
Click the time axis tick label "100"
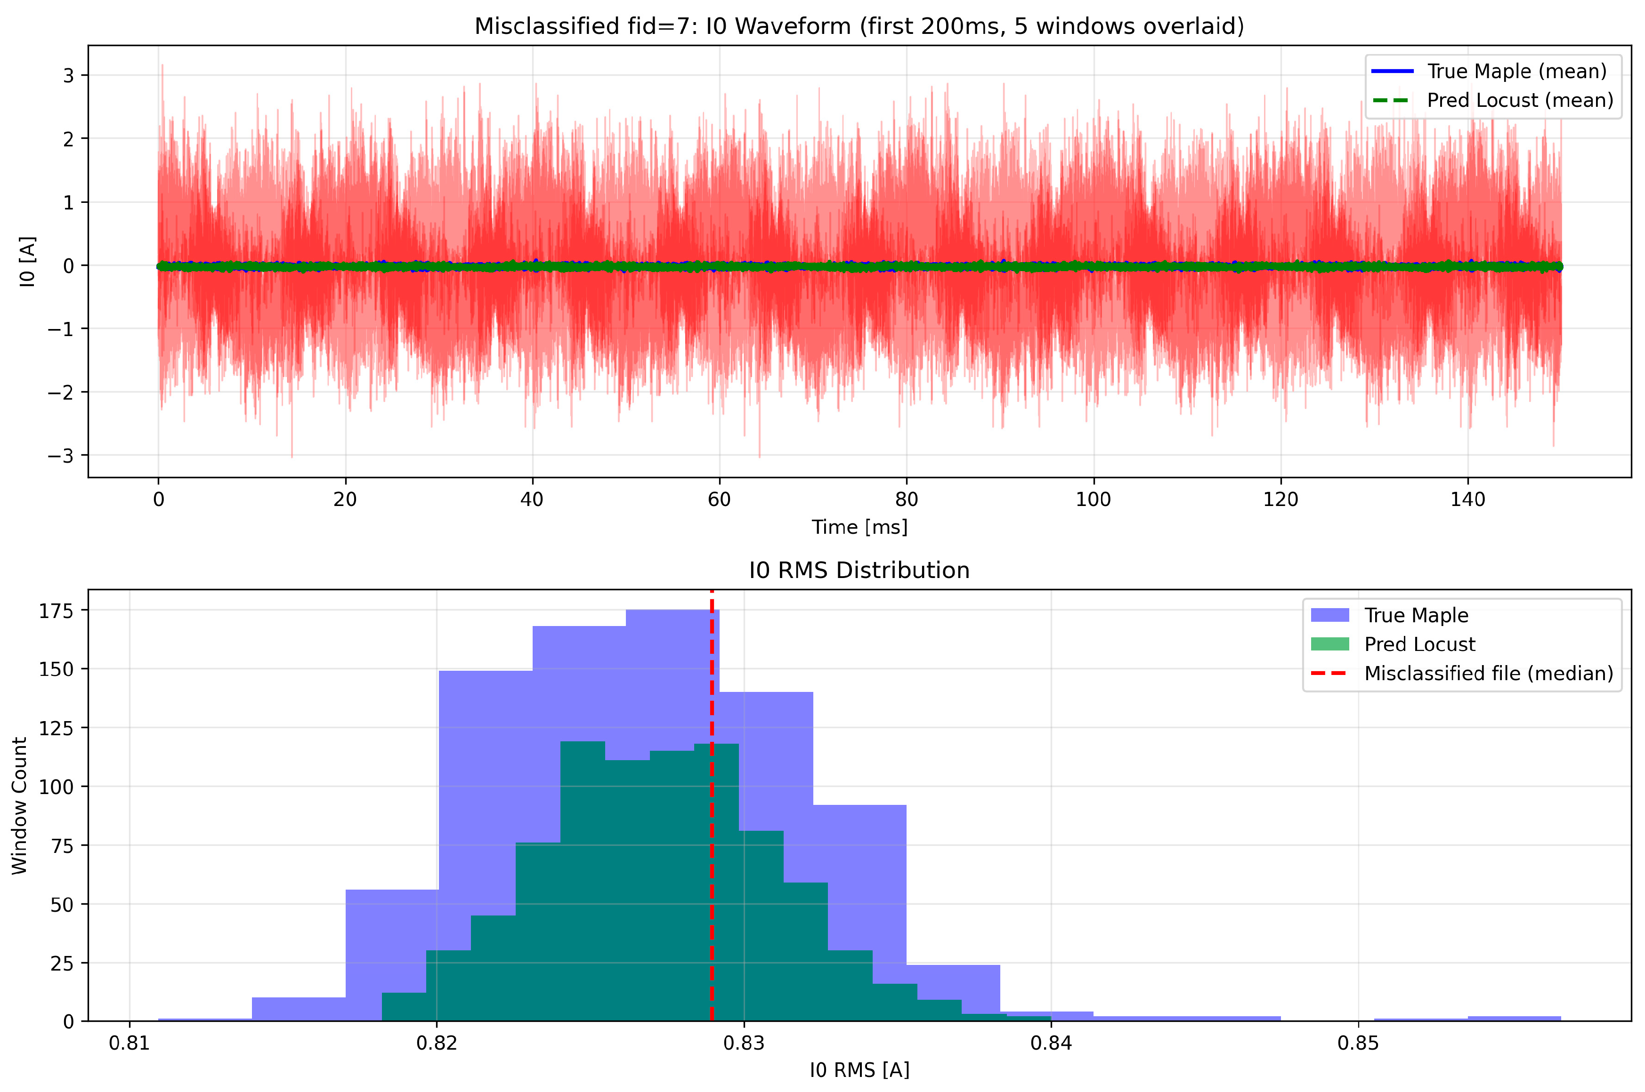point(1093,499)
